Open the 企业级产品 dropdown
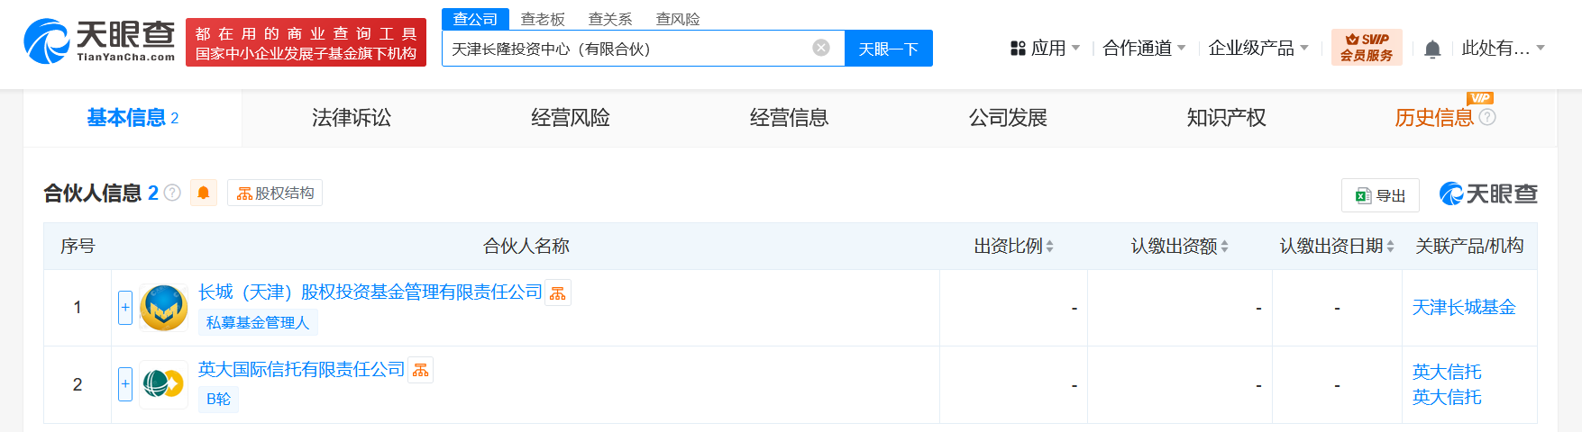 (1257, 49)
